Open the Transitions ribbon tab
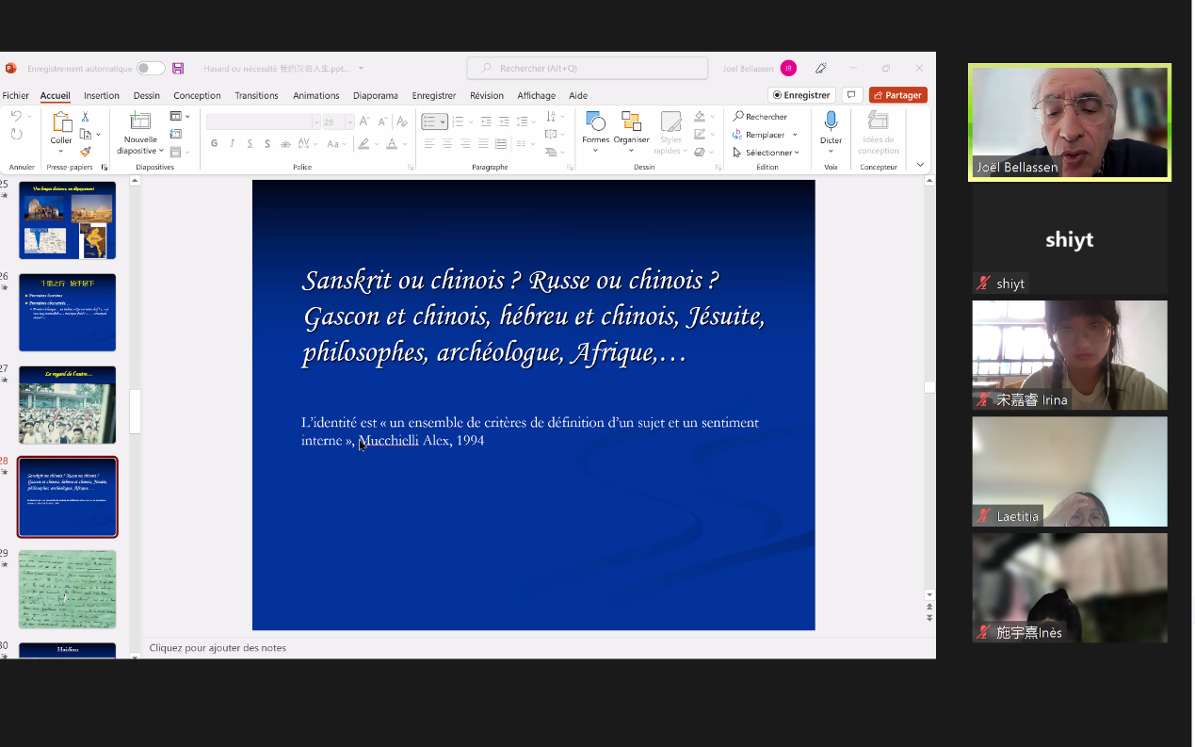This screenshot has width=1195, height=747. click(x=256, y=95)
